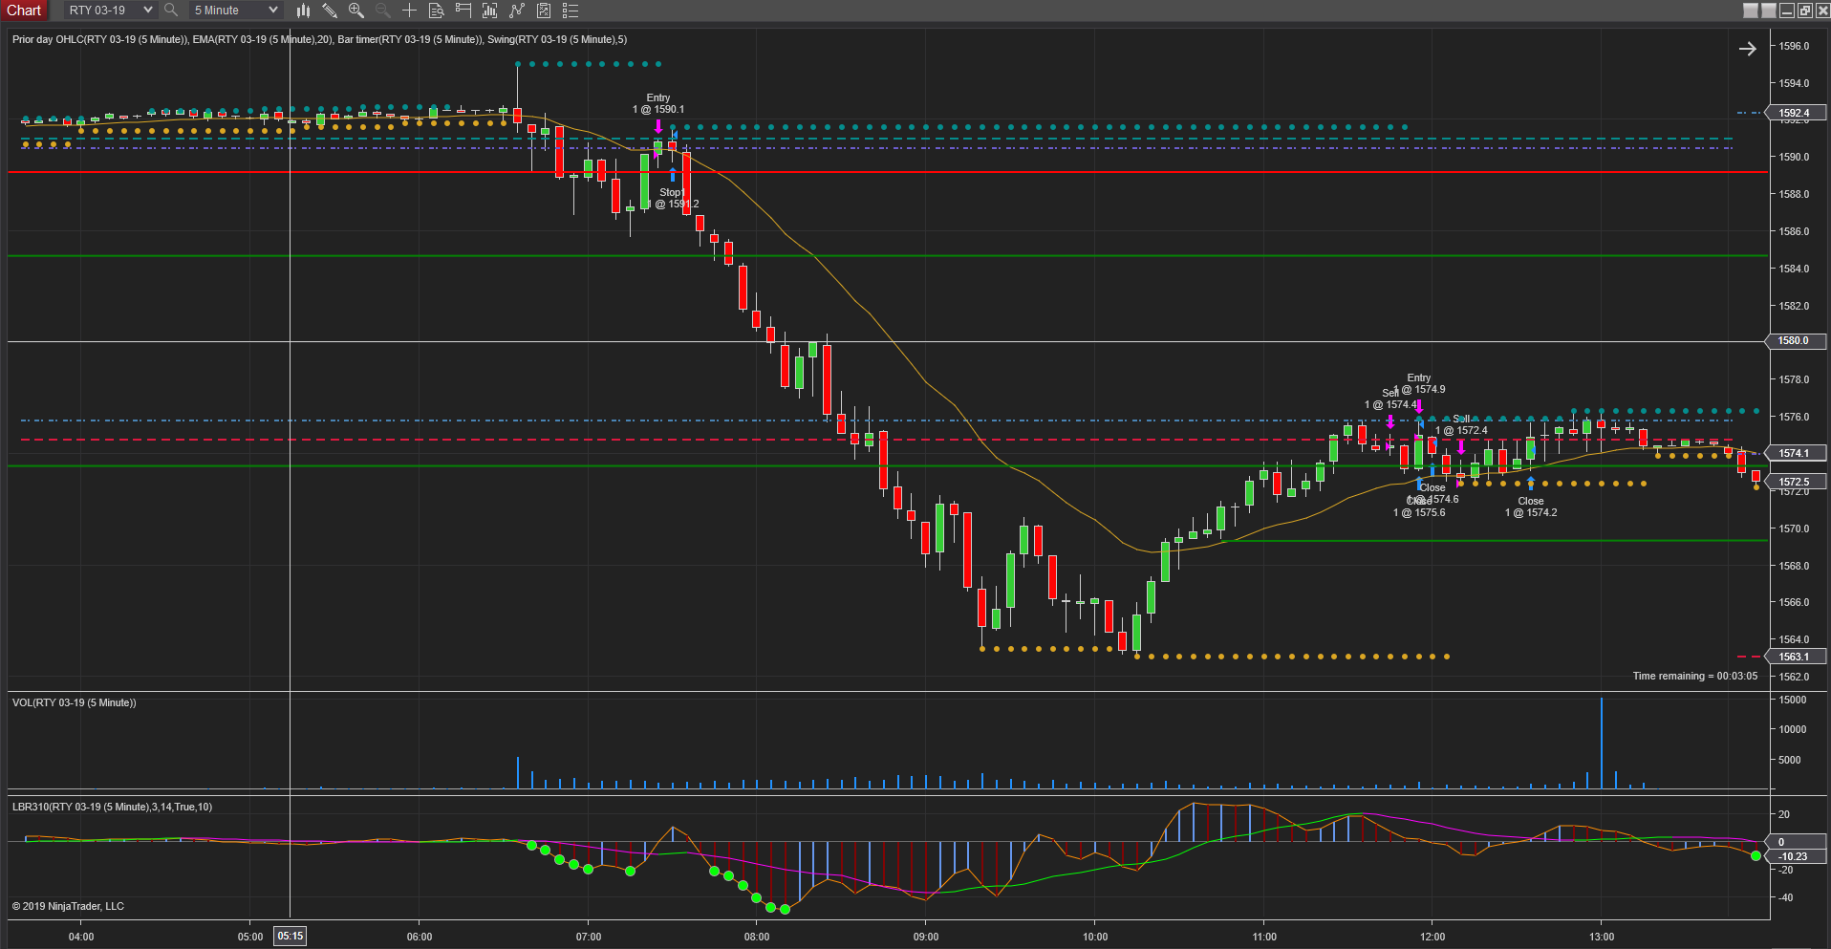Click the 09:00 time axis label
This screenshot has height=949, width=1831.
tap(926, 937)
